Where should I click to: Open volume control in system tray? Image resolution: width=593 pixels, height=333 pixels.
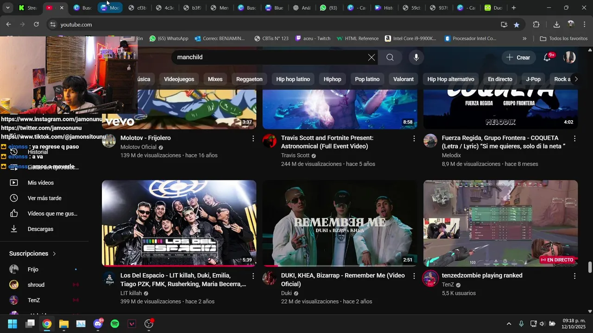click(x=542, y=324)
